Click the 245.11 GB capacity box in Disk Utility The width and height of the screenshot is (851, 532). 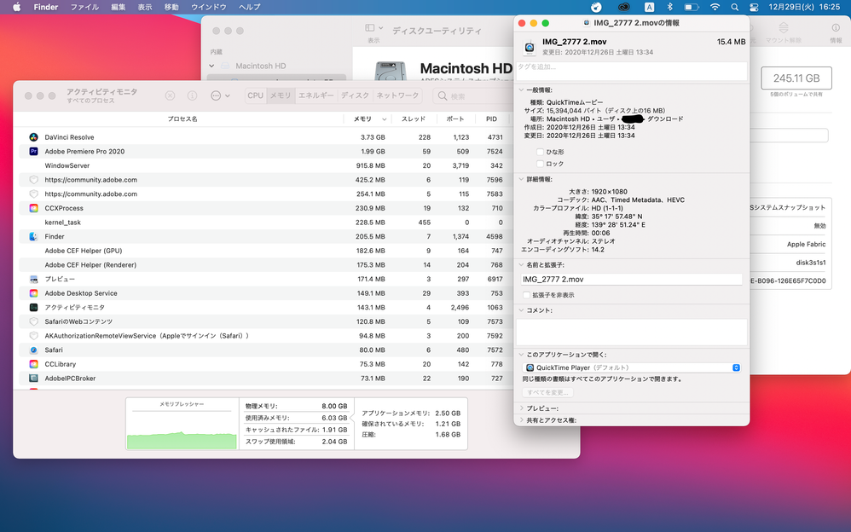[796, 78]
